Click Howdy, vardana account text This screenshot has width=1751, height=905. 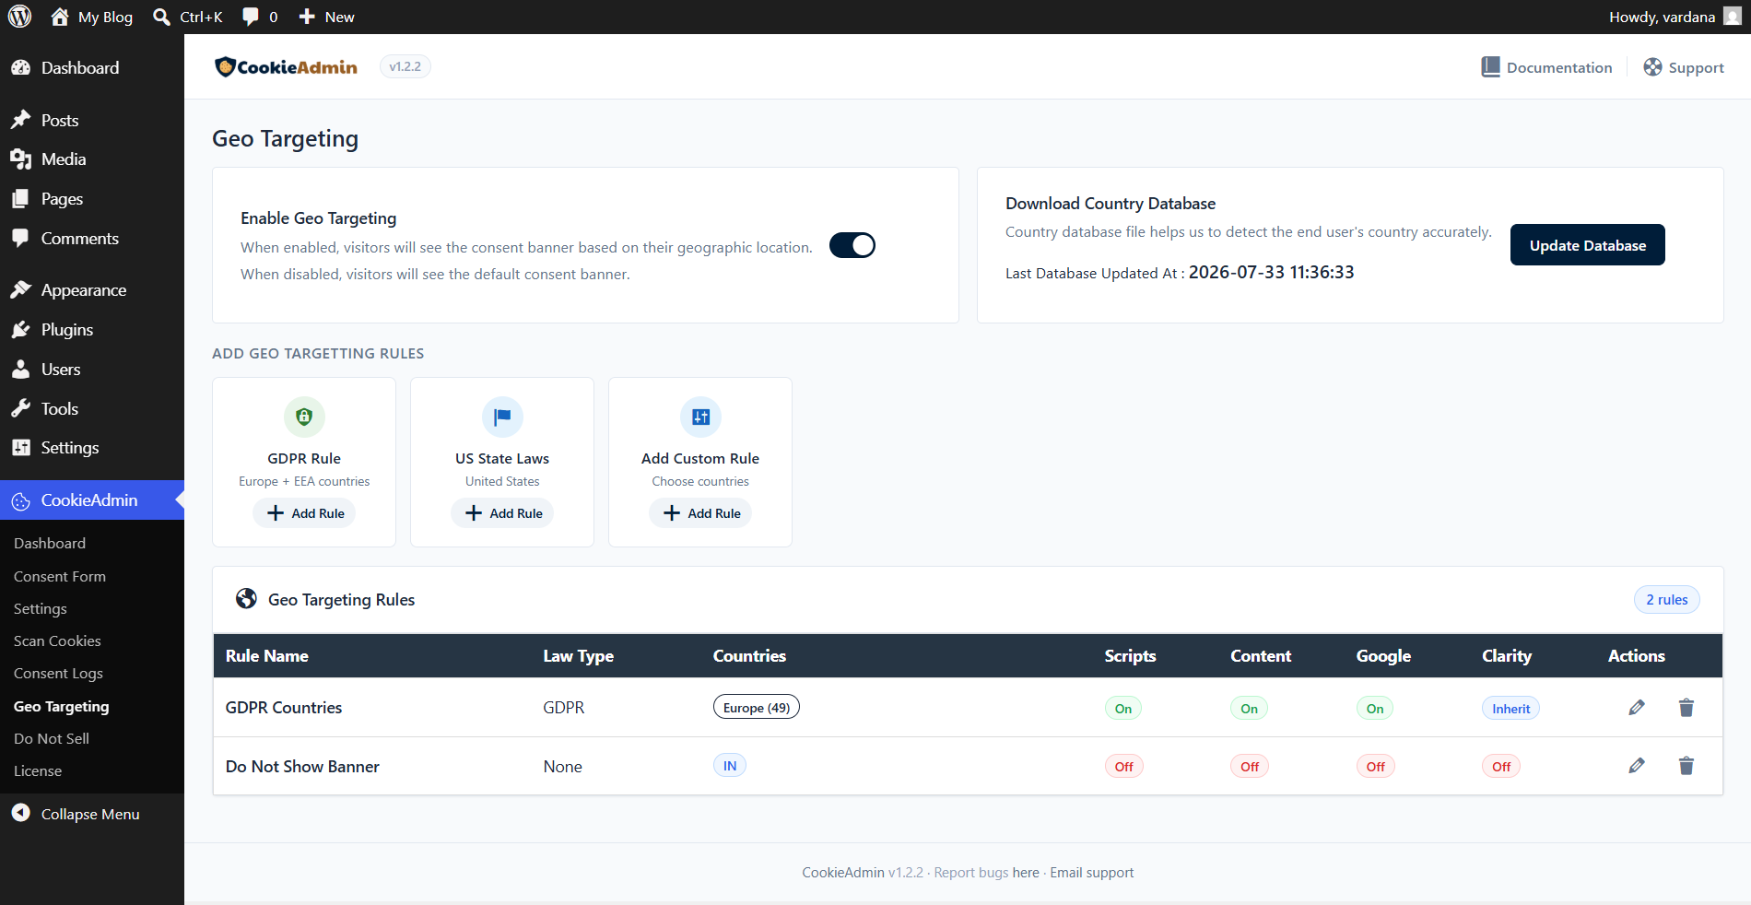pyautogui.click(x=1663, y=17)
